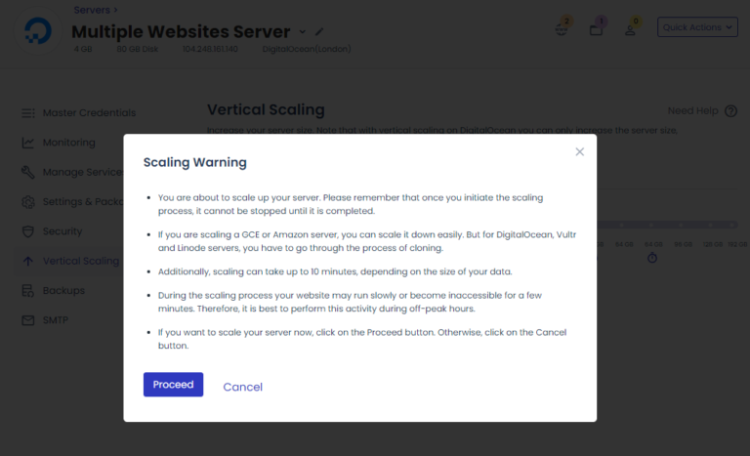Click the timer icon below size slider
Viewport: 750px width, 456px height.
pyautogui.click(x=652, y=259)
